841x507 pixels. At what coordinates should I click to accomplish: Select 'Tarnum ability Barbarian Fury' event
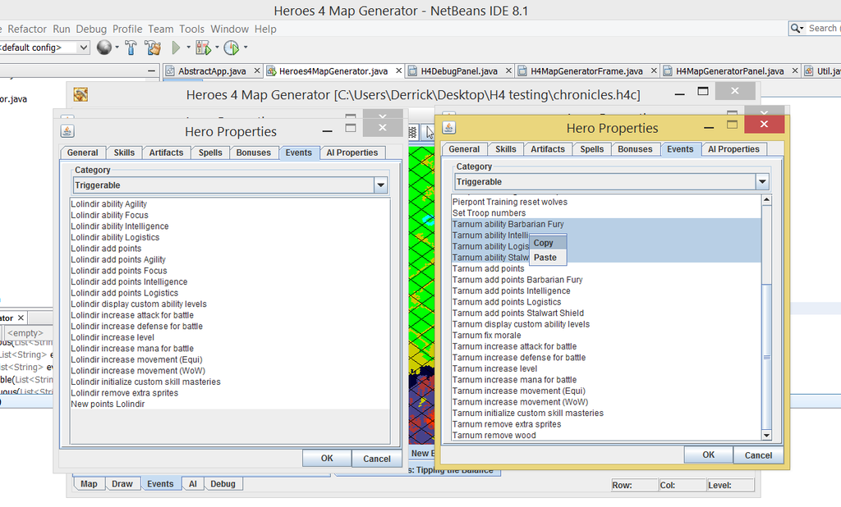(606, 225)
